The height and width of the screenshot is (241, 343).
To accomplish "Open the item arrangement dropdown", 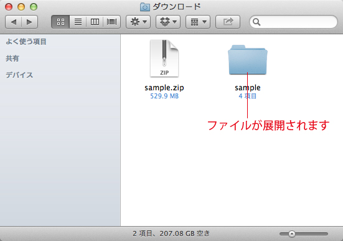I will (198, 22).
